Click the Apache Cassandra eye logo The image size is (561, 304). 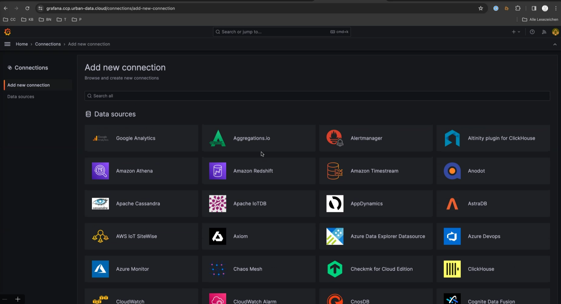tap(100, 203)
